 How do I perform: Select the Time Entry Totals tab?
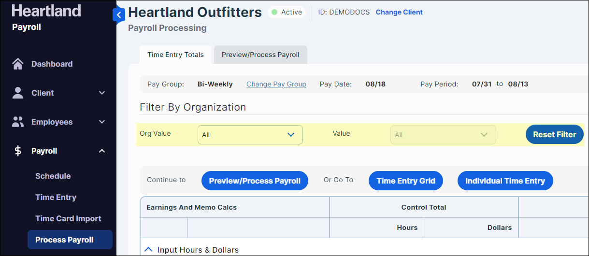coord(175,55)
